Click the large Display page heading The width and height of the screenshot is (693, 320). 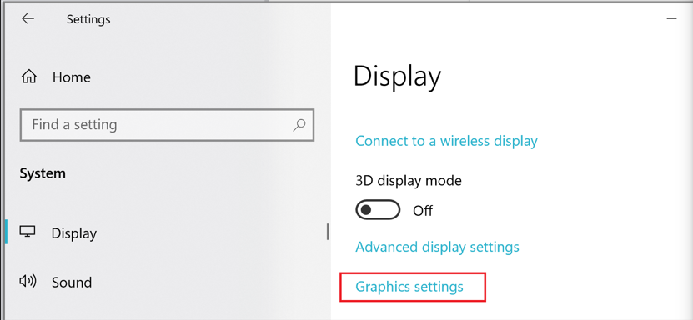click(x=397, y=77)
